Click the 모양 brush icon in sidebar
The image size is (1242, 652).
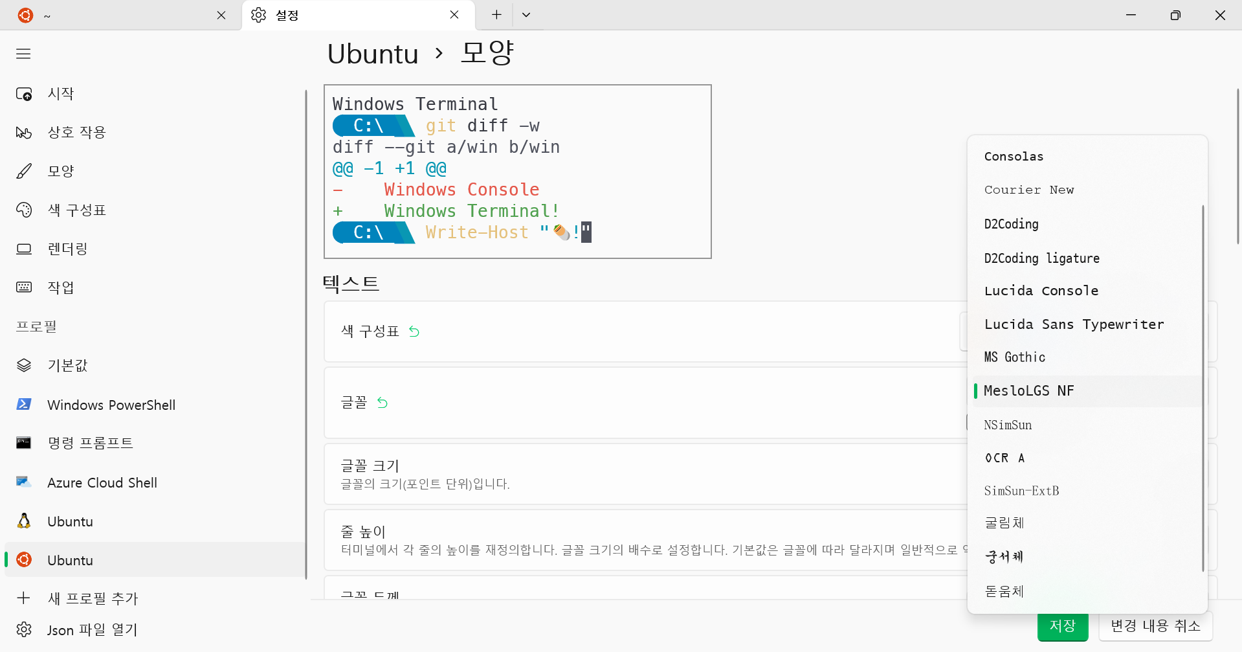click(24, 172)
